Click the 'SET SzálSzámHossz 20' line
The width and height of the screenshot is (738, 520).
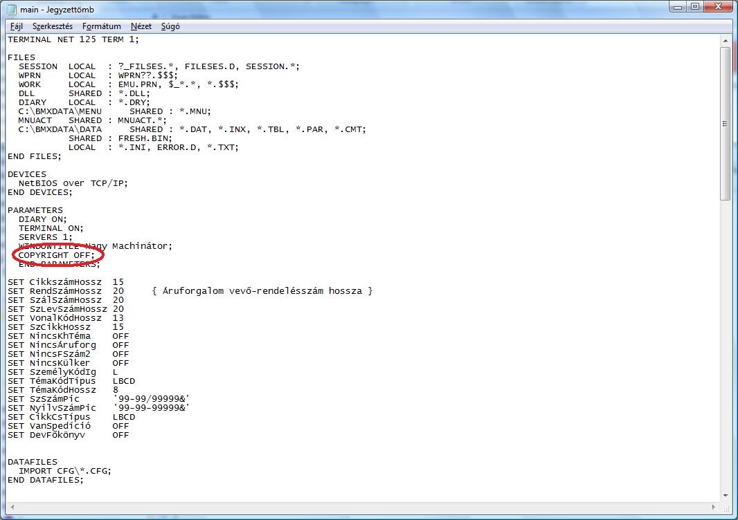click(x=65, y=300)
